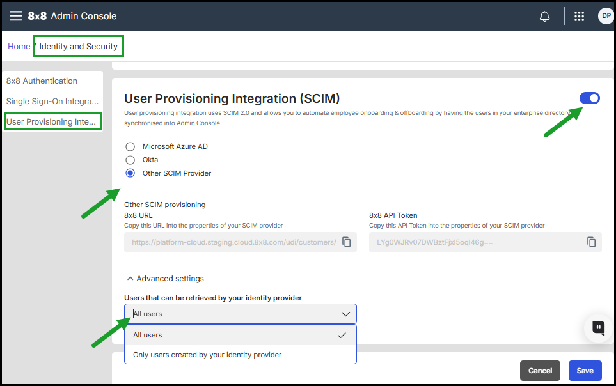This screenshot has width=616, height=386.
Task: Toggle off User Provisioning Integration switch
Action: click(589, 98)
